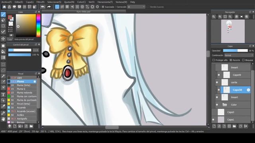Viewport: 255px width, 143px height.
Task: Select the circle snap icon in the toolbar
Action: tap(82, 7)
